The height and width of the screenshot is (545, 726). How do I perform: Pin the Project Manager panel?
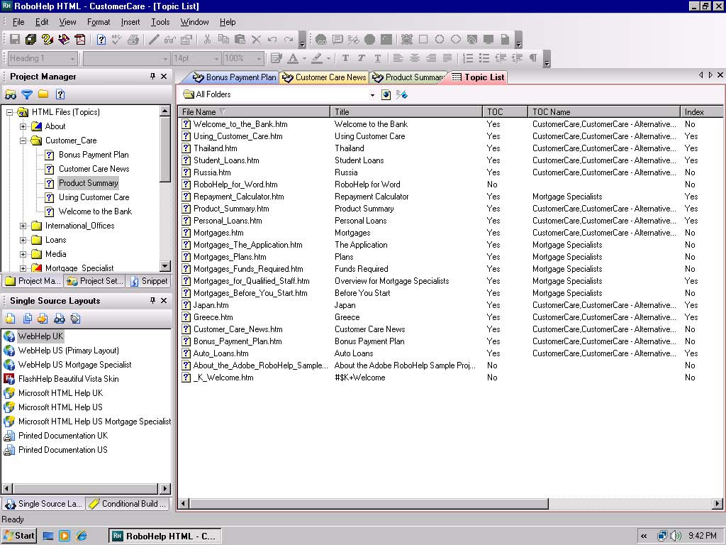152,77
